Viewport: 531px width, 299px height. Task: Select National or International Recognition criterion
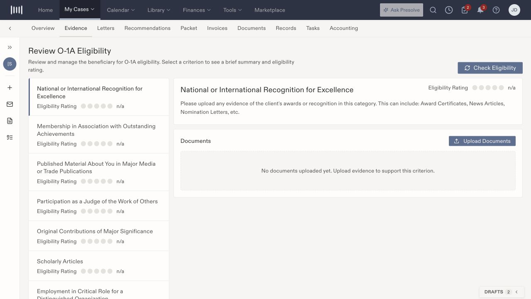point(99,97)
